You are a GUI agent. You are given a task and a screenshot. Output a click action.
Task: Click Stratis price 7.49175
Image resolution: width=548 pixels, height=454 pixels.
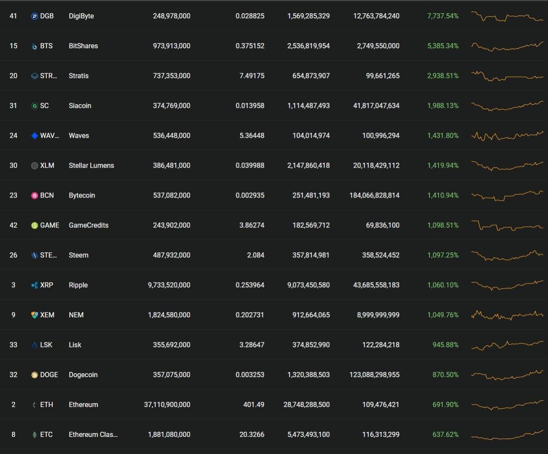[252, 76]
